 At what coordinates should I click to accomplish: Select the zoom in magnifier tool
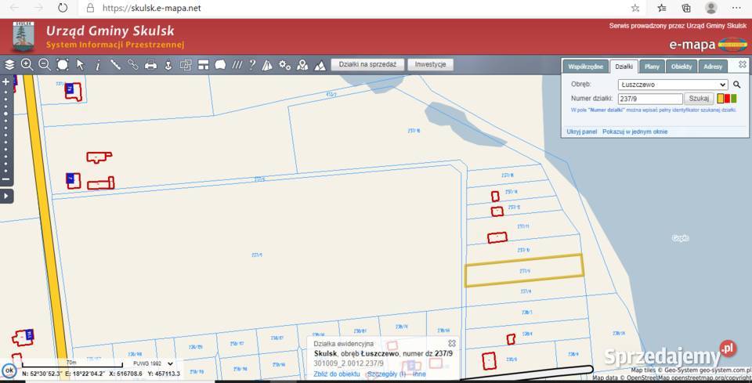[x=27, y=65]
